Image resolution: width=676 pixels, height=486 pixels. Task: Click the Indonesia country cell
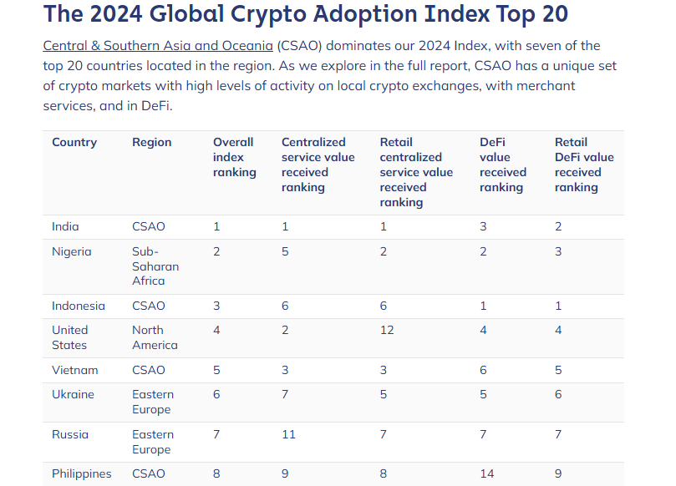79,306
